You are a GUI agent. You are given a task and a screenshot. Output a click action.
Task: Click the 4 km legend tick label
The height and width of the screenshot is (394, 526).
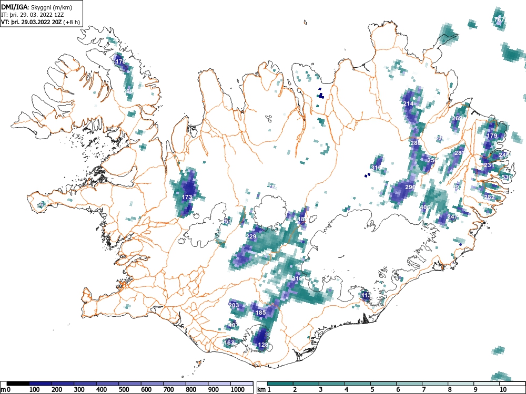pyautogui.click(x=346, y=390)
